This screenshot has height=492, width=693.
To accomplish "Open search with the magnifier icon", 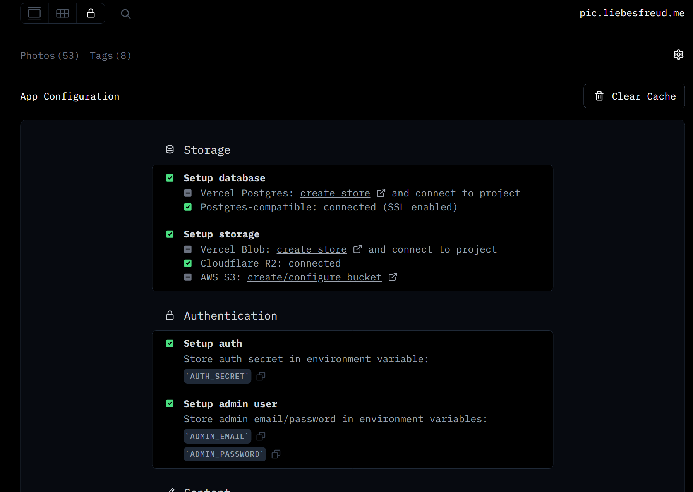I will 125,14.
